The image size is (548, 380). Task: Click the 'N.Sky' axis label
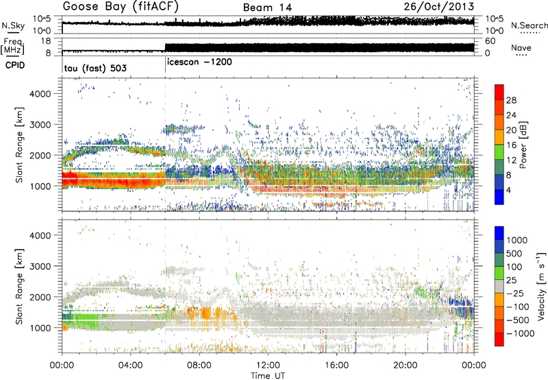(13, 25)
